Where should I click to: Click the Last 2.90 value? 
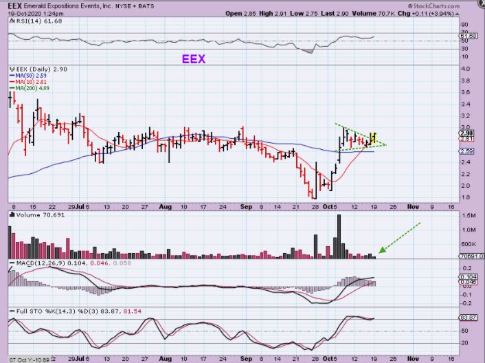coord(335,13)
